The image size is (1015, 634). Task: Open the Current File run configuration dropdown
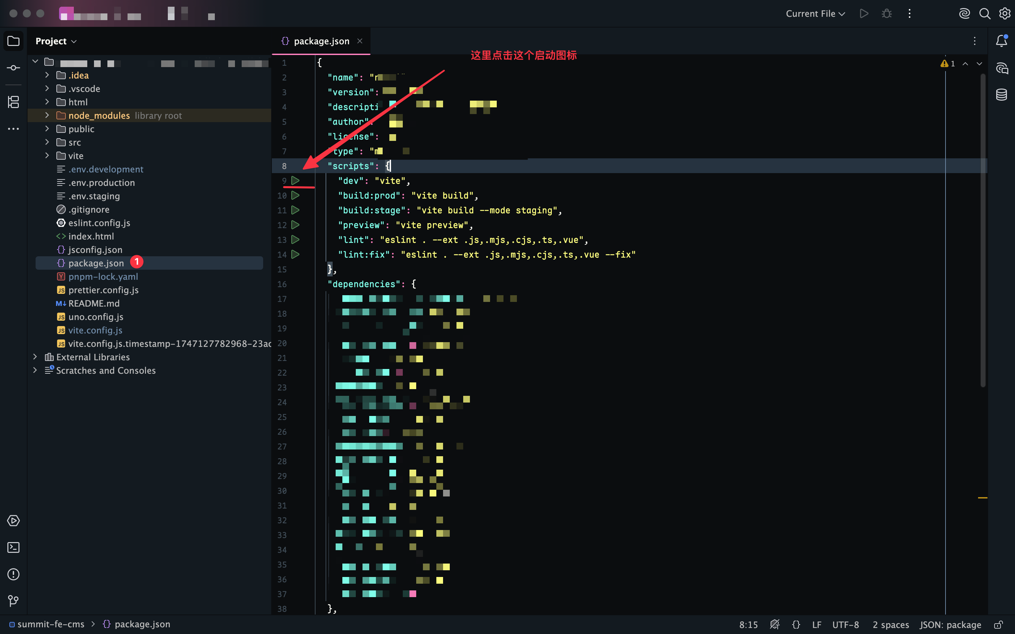pyautogui.click(x=815, y=14)
